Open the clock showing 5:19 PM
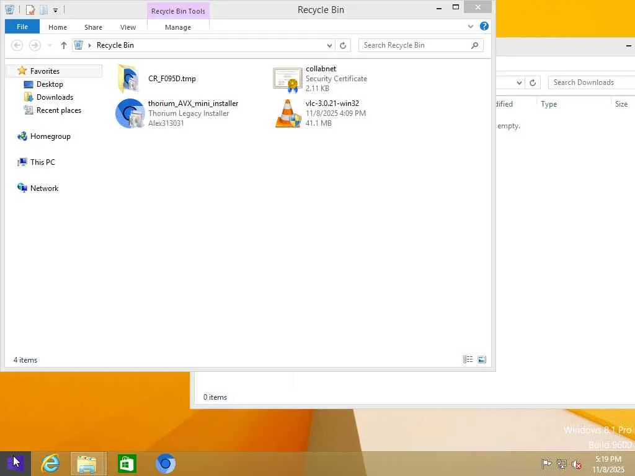Viewport: 635px width, 476px height. coord(608,464)
